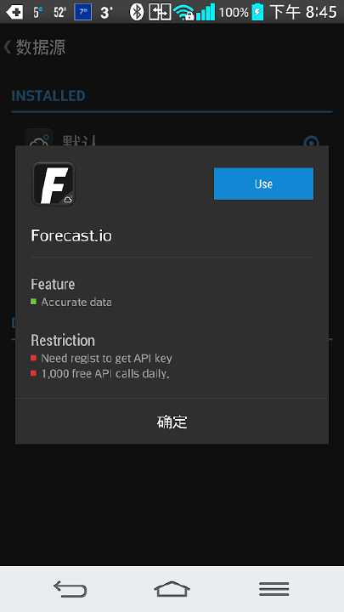Viewport: 344px width, 612px height.
Task: Tap 1,000 free API calls daily line
Action: click(105, 373)
